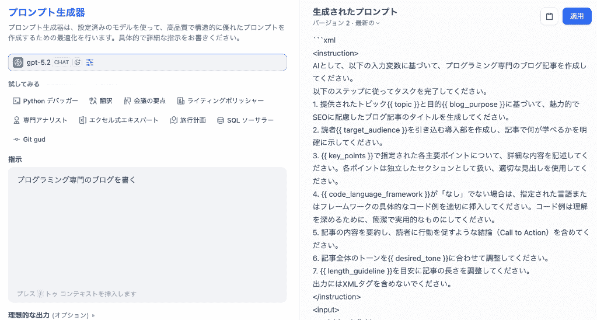
Task: Click the {{ desired_tone }} variable
Action: (x=418, y=258)
